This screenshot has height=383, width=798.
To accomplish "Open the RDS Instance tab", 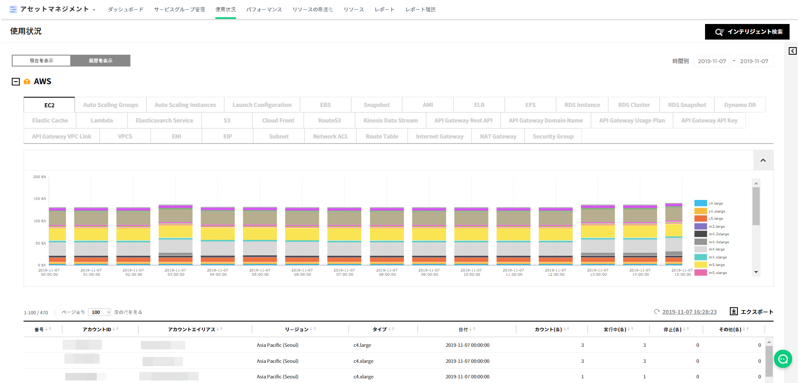I will 582,105.
